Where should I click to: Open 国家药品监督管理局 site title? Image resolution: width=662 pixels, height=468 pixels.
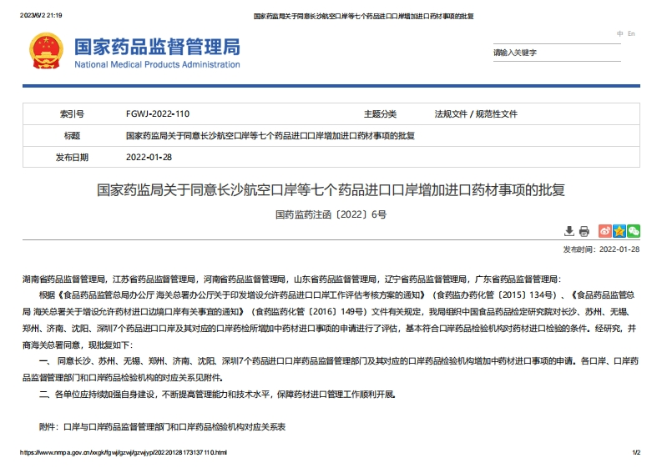[x=157, y=45]
